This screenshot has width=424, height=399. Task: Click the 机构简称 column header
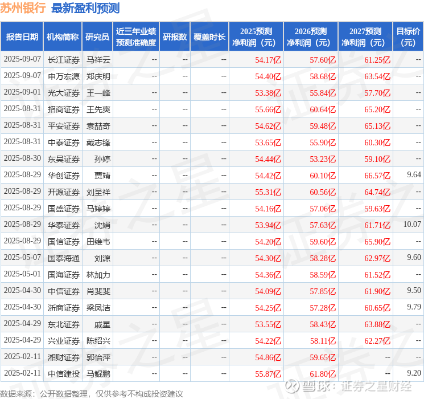point(63,37)
